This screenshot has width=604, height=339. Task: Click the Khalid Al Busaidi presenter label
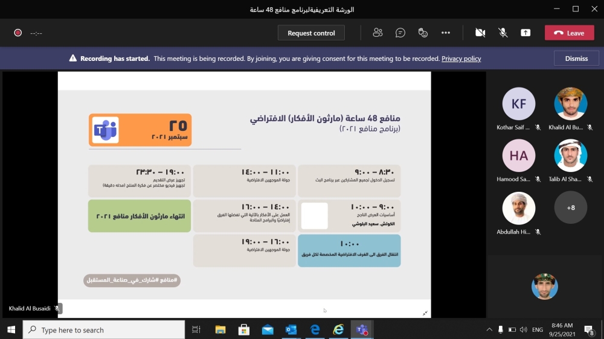click(x=30, y=308)
